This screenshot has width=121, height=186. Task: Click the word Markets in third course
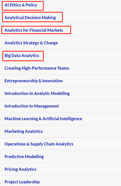[x=55, y=30]
